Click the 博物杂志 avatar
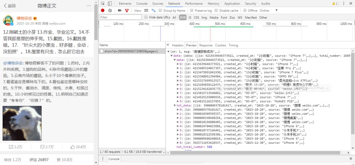 click(8, 21)
